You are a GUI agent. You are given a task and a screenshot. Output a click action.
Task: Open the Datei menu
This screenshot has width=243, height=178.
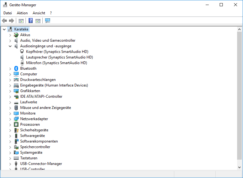[x=7, y=13]
